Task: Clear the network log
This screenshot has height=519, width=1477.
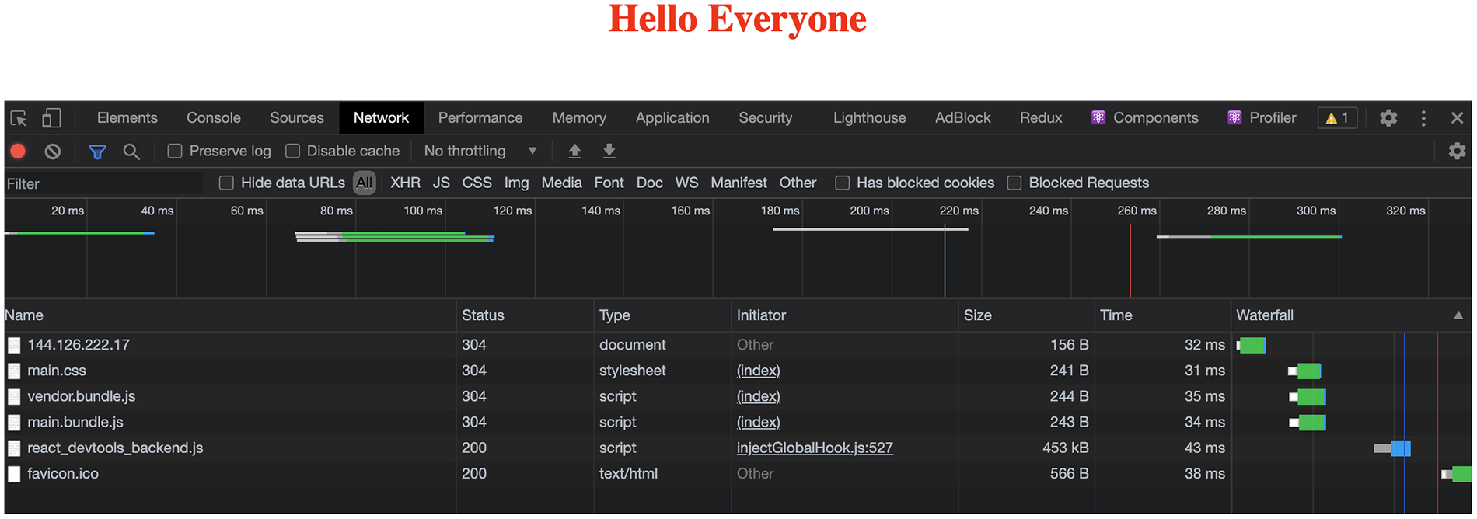Action: (x=52, y=152)
